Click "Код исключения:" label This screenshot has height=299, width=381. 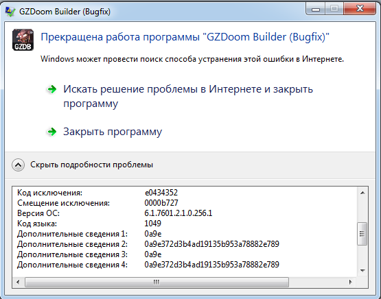click(x=50, y=193)
